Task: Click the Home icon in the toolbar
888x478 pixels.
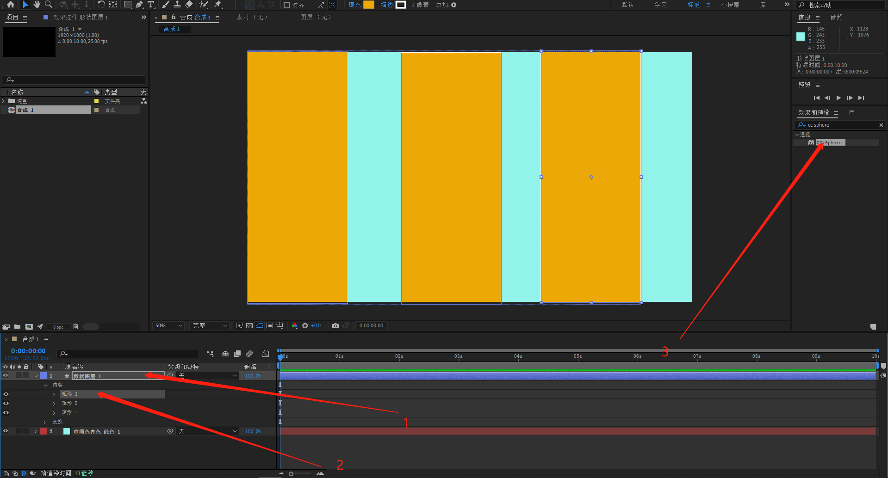Action: [x=10, y=5]
